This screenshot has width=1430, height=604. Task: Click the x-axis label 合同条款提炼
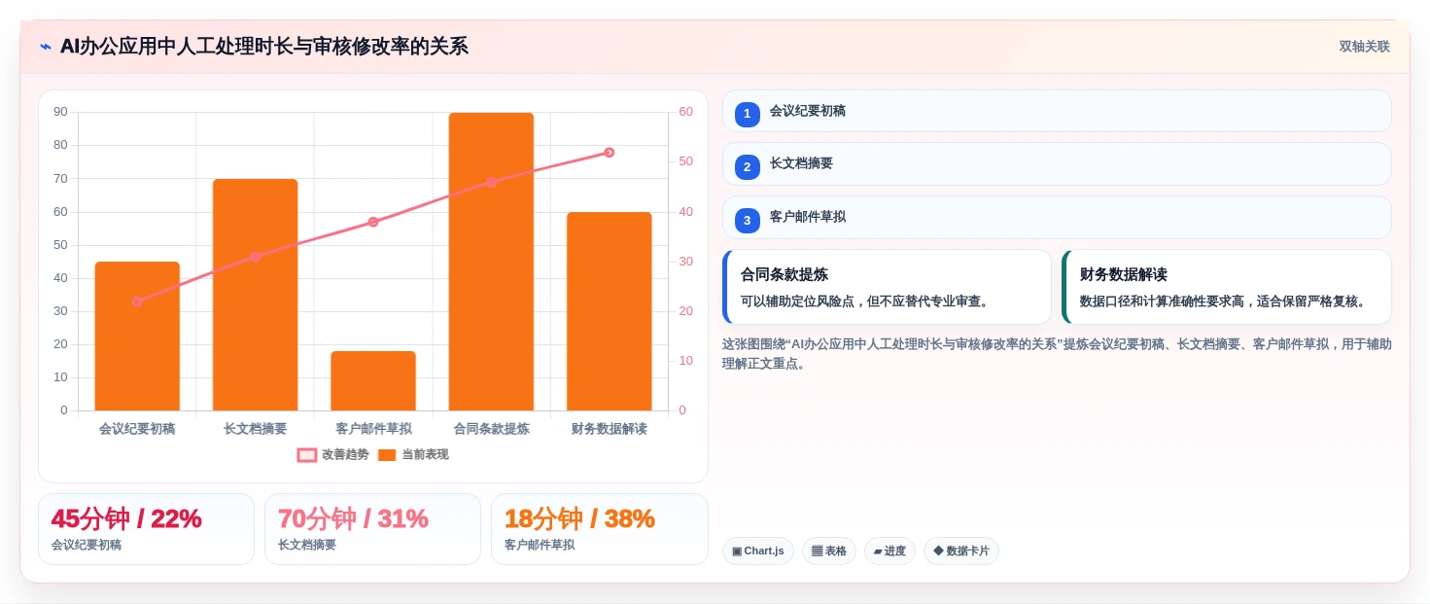tap(491, 429)
